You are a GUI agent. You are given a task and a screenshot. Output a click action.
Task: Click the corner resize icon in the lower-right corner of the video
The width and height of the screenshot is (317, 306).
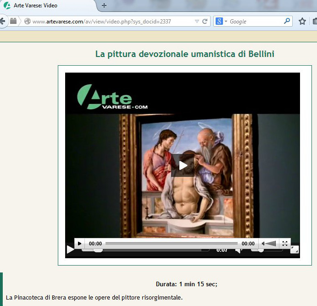(295, 249)
